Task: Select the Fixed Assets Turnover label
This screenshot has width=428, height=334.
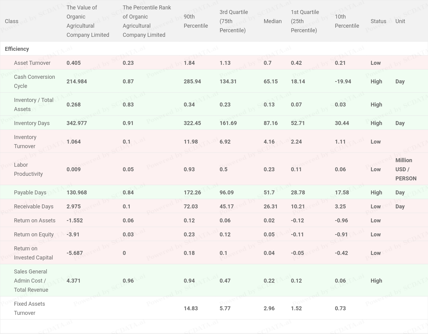Action: click(x=29, y=308)
